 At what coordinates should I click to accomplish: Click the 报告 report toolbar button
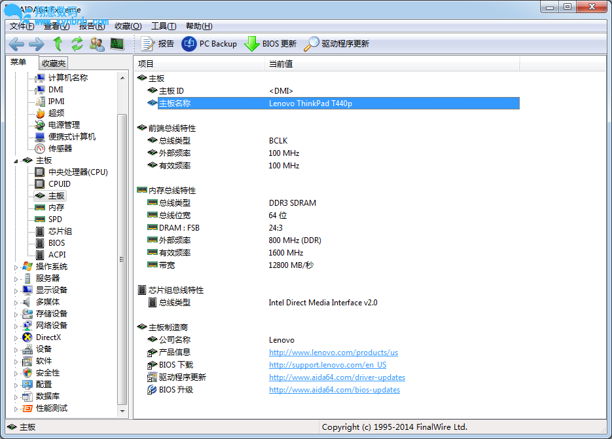(x=157, y=44)
